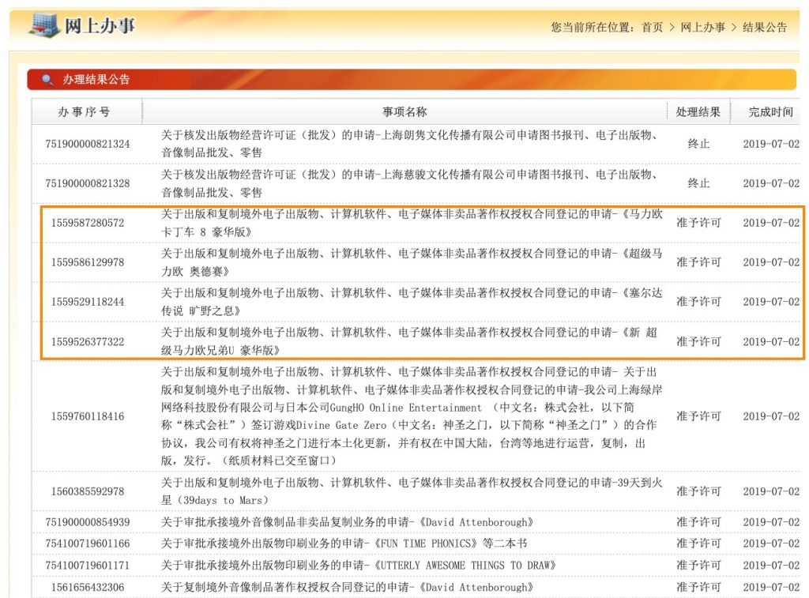This screenshot has width=809, height=598.
Task: Select serial number 751900000821324
Action: [x=88, y=144]
